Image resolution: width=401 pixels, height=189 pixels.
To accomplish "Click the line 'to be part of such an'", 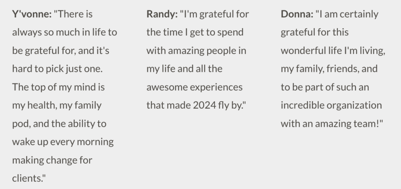I will click(325, 87).
